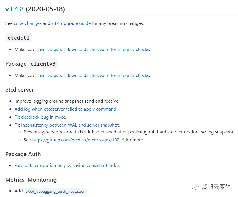Viewport: 238px width, 197px height.
Task: Click the clientv3 code label in heading
Action: [x=43, y=64]
